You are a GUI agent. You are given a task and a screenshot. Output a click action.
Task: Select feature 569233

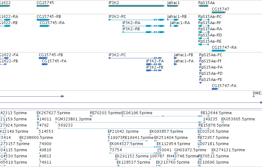click(65, 125)
